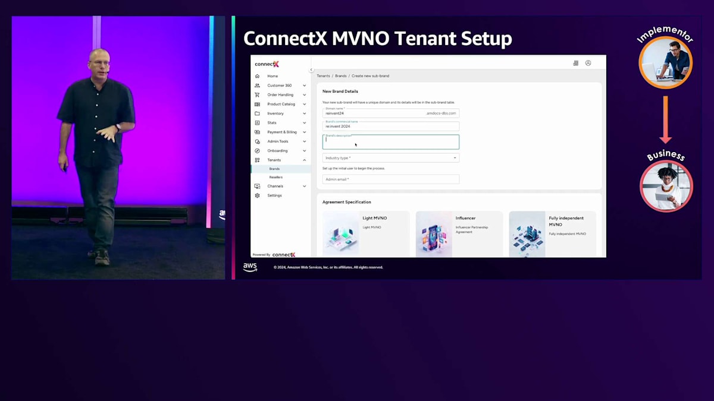714x401 pixels.
Task: Click the Agreement Specification heading
Action: coord(346,202)
